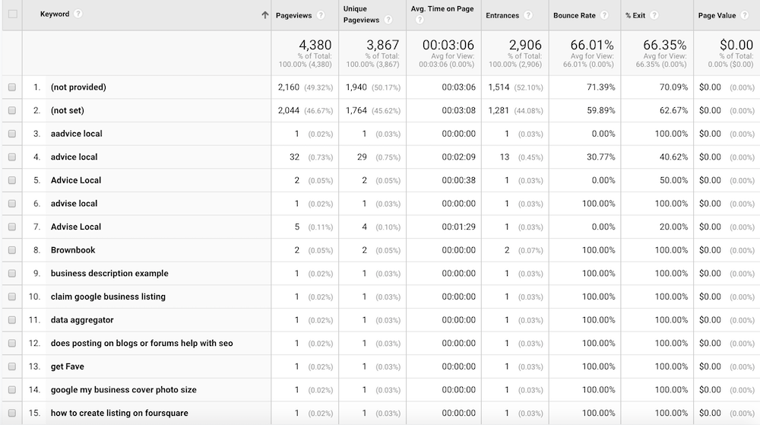Open claim google business listing keyword
This screenshot has width=760, height=425.
108,297
